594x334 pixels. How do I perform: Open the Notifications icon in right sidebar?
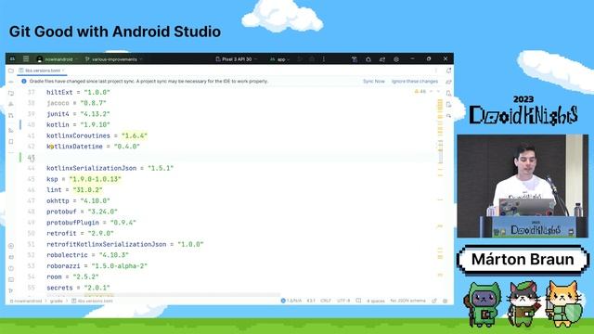[x=449, y=71]
